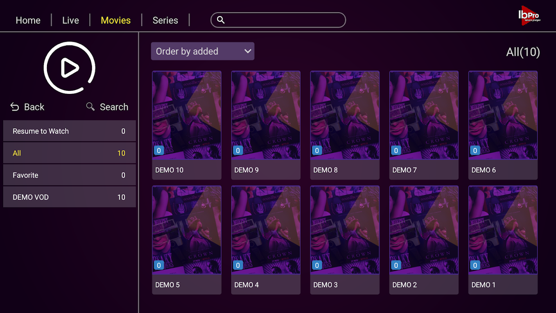
Task: Click the DEMO 9 title text
Action: [x=246, y=170]
